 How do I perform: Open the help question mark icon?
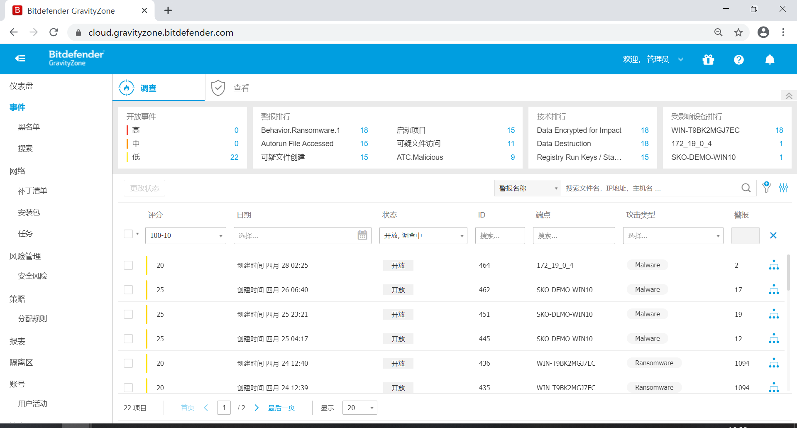[738, 59]
